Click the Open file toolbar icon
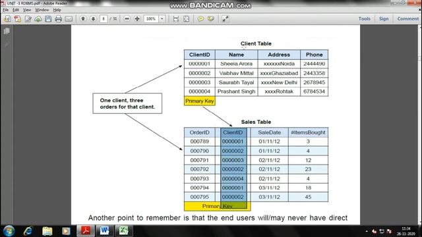422x237 pixels. [x=7, y=19]
